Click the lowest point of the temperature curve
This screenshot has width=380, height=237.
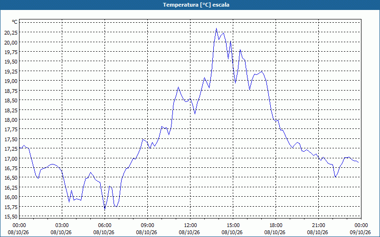click(104, 209)
